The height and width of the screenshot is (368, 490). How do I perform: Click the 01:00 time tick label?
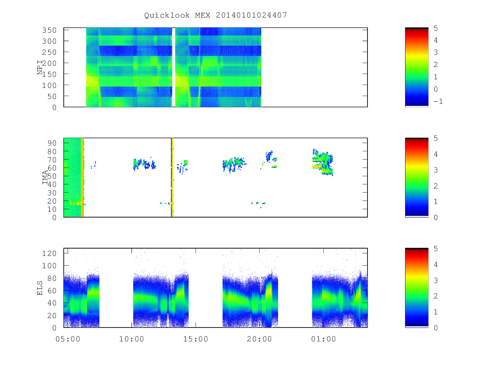(x=323, y=339)
